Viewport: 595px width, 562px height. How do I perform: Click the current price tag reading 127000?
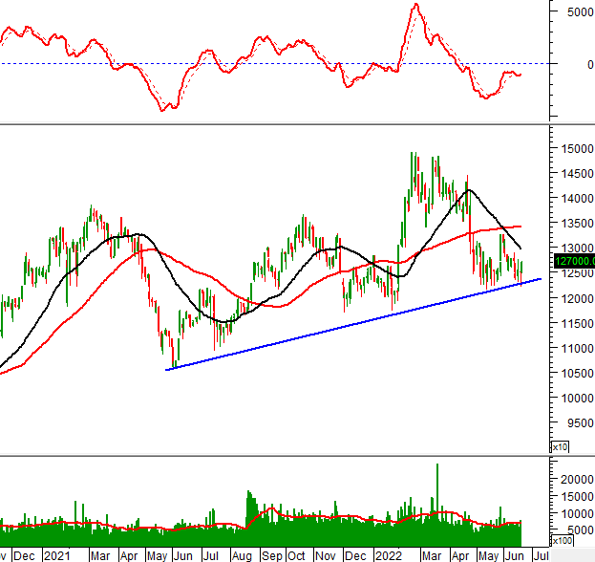click(x=573, y=260)
